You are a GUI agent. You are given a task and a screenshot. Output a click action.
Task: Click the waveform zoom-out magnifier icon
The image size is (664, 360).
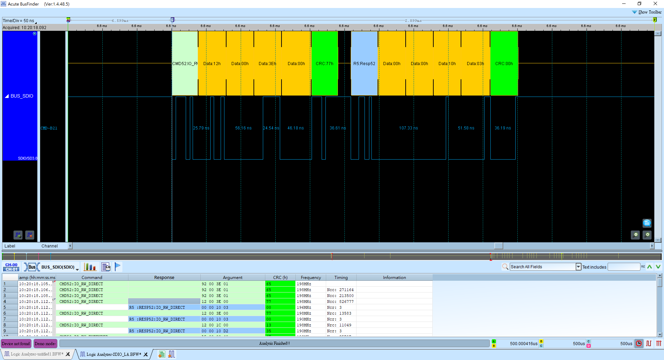tap(635, 235)
